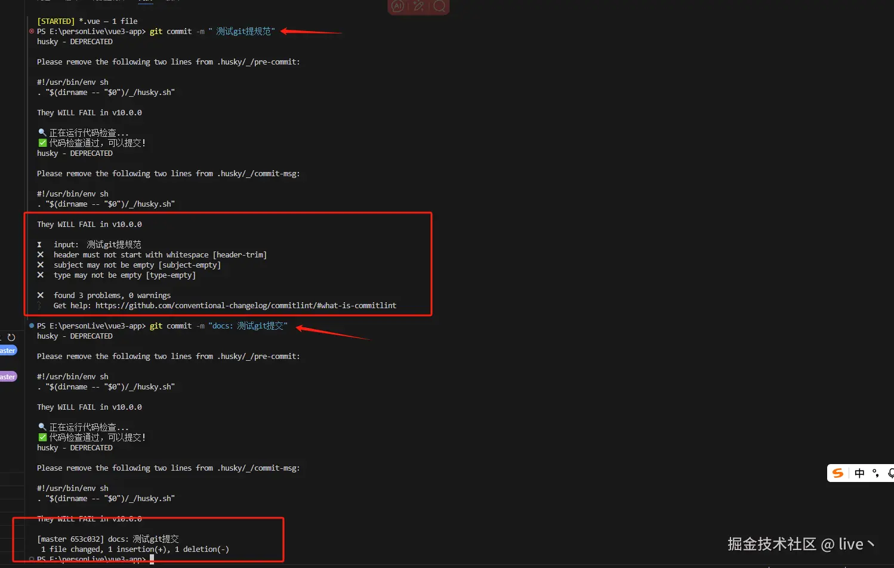Open the commitlint GitHub help link
Viewport: 894px width, 568px height.
click(x=246, y=305)
